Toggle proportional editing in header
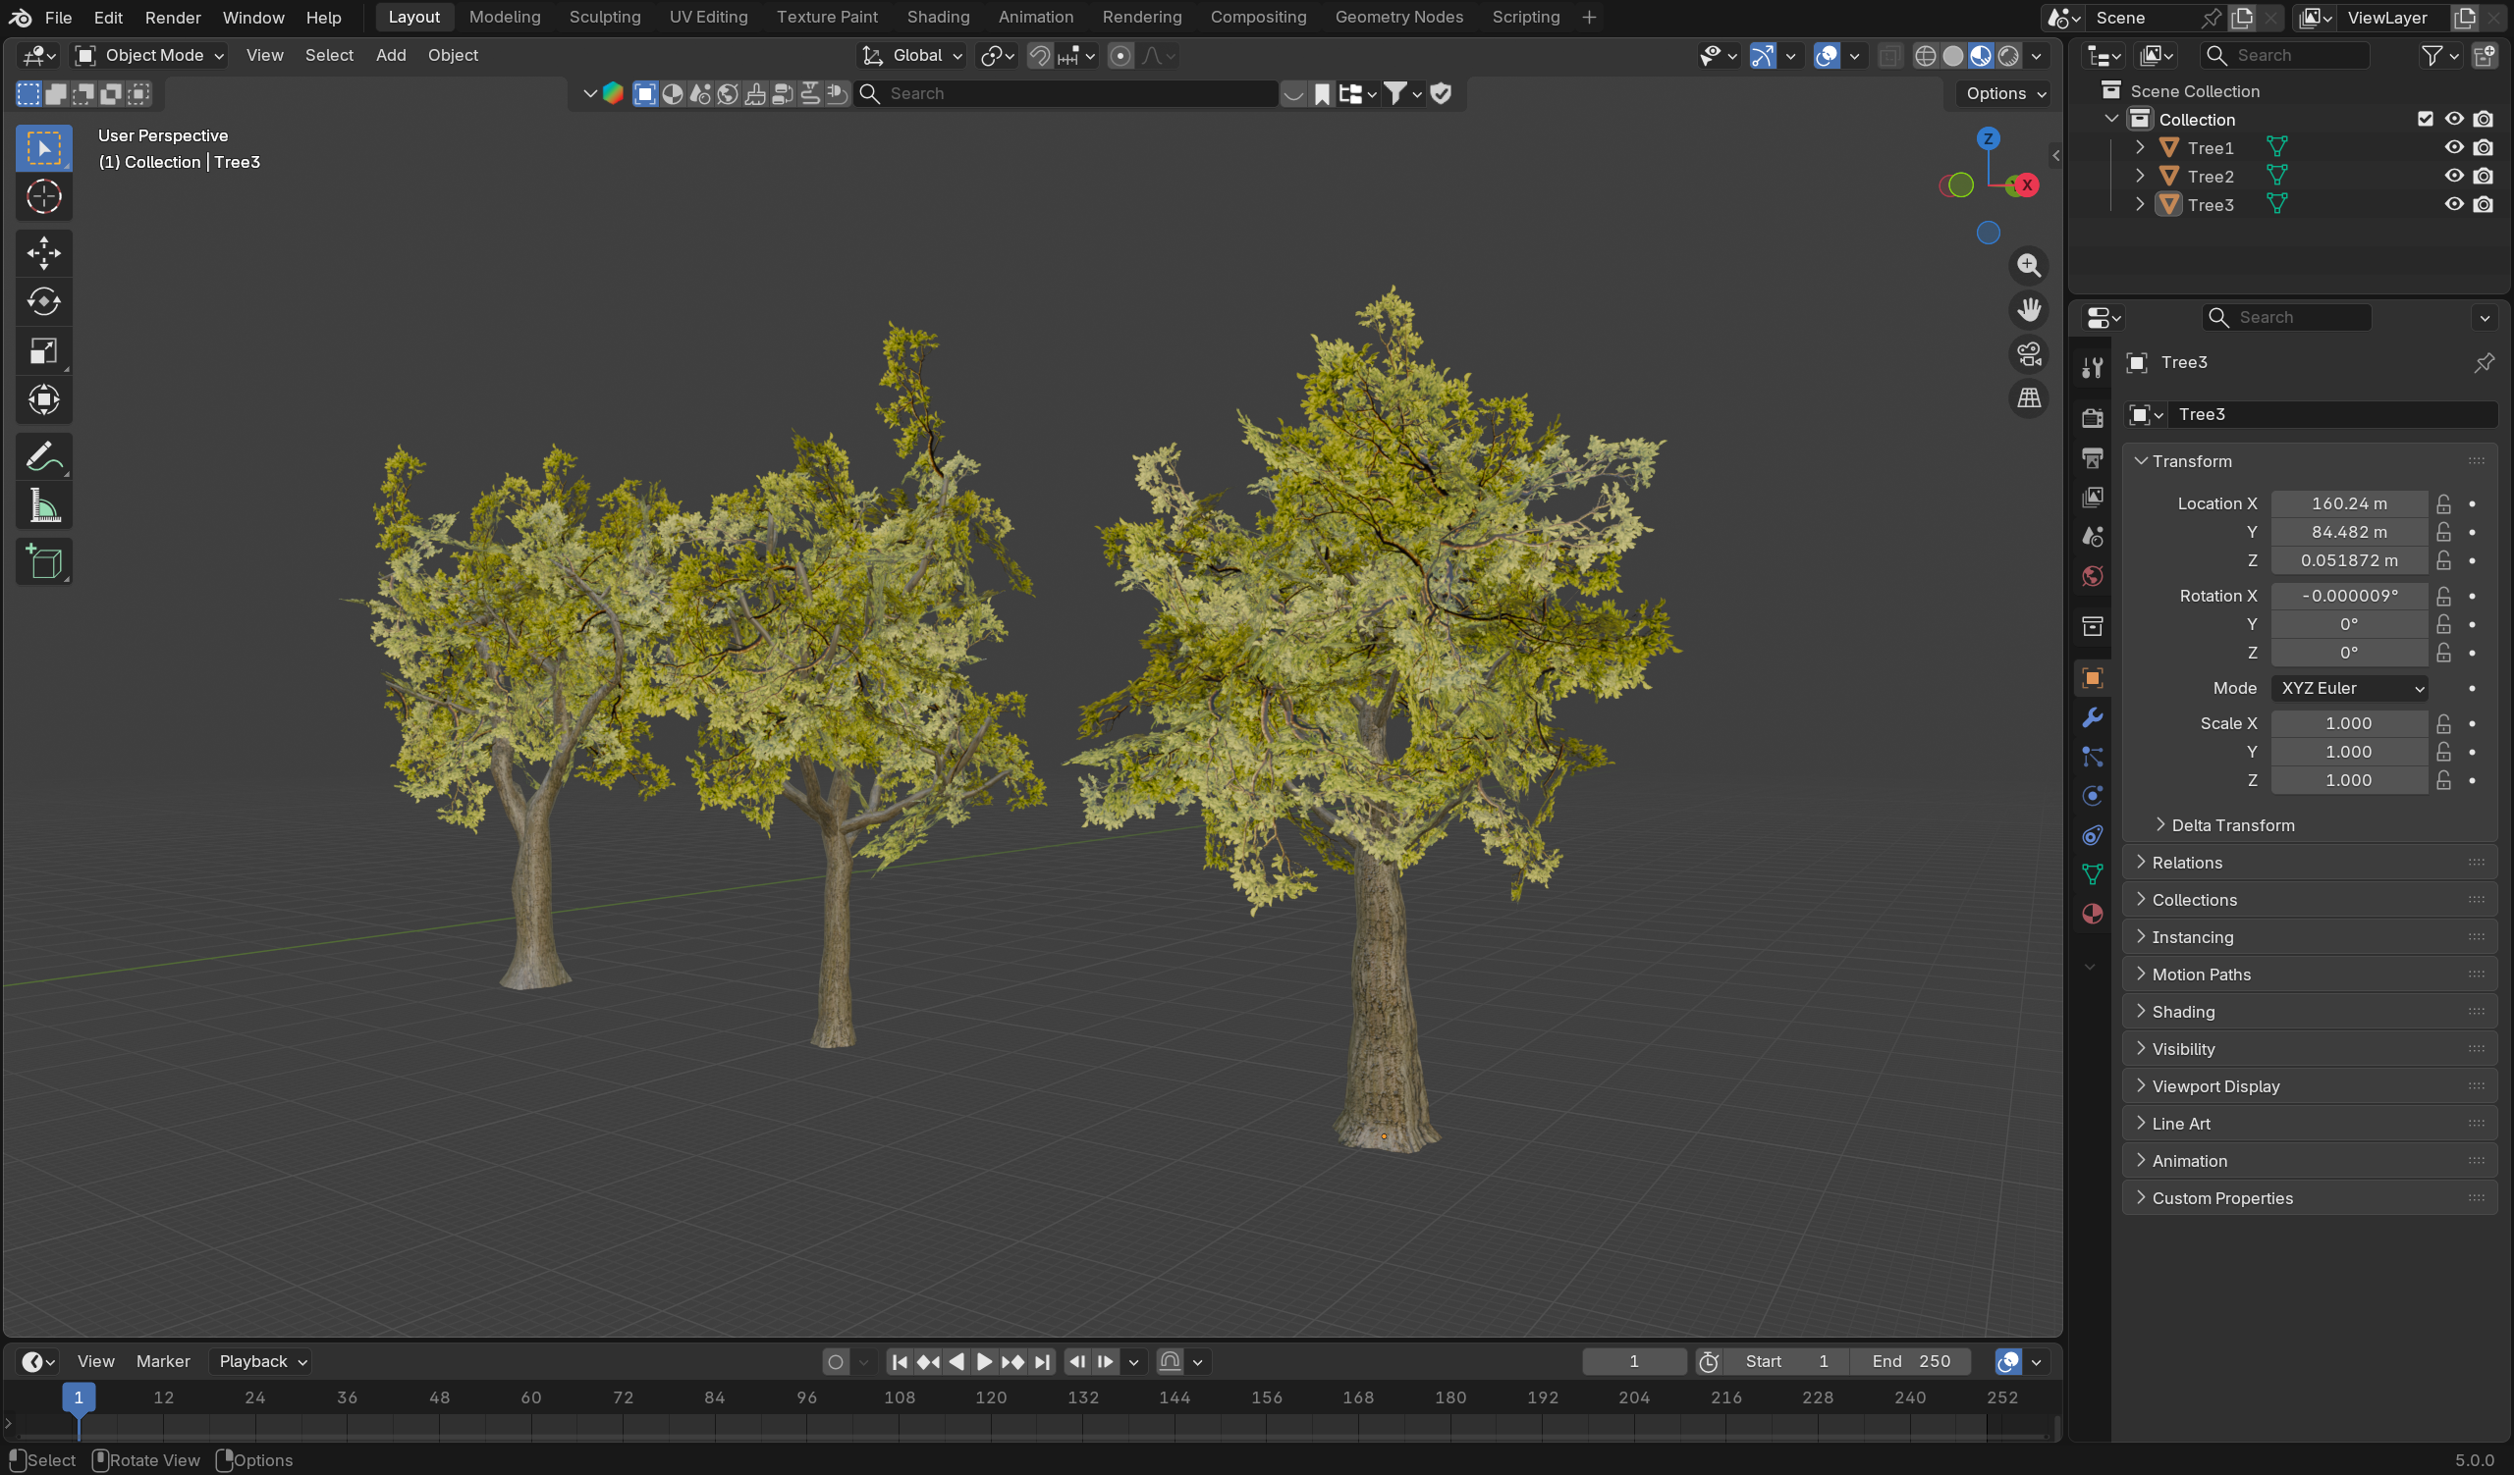2514x1475 pixels. click(x=1120, y=56)
